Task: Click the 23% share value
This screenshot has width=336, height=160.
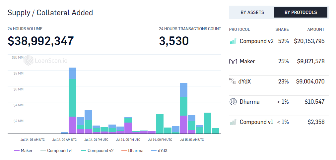Action: [x=284, y=81]
